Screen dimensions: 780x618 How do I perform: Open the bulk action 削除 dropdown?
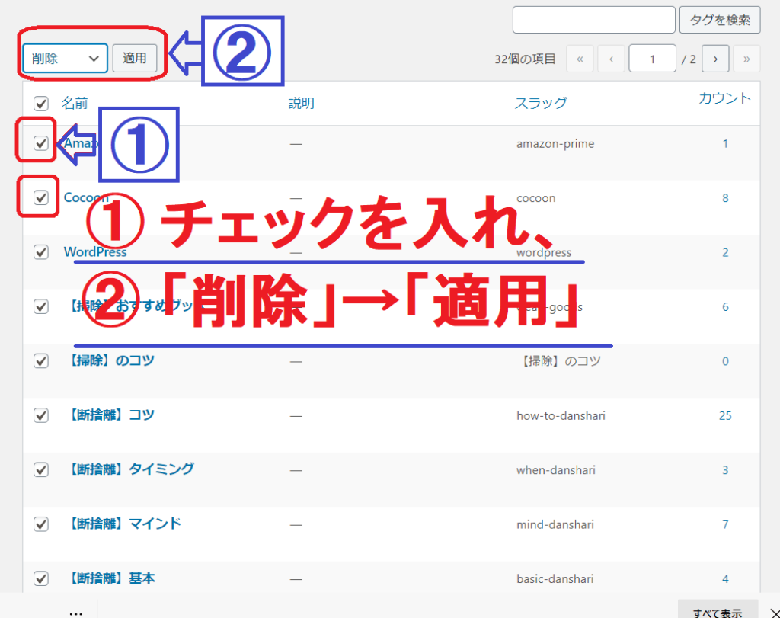click(x=65, y=58)
